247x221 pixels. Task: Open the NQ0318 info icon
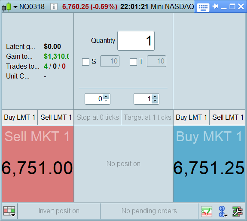(x=54, y=7)
